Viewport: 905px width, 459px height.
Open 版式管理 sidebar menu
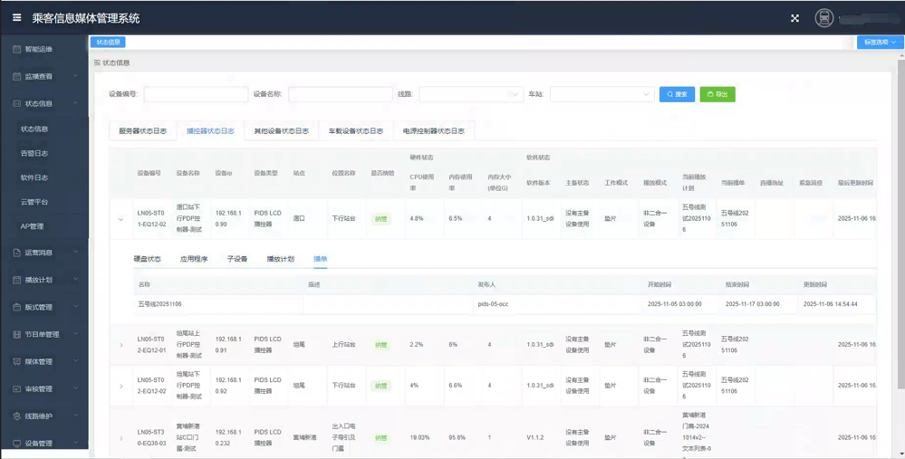pyautogui.click(x=38, y=307)
